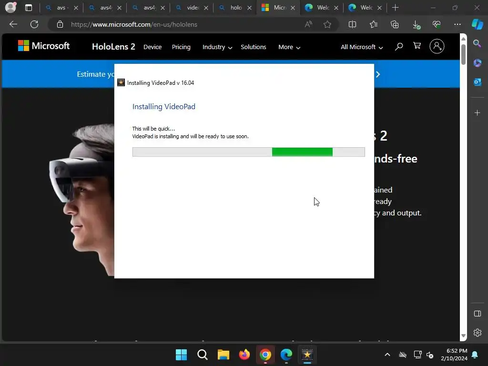Open Outlook sidebar icon
Image resolution: width=488 pixels, height=366 pixels.
477,82
